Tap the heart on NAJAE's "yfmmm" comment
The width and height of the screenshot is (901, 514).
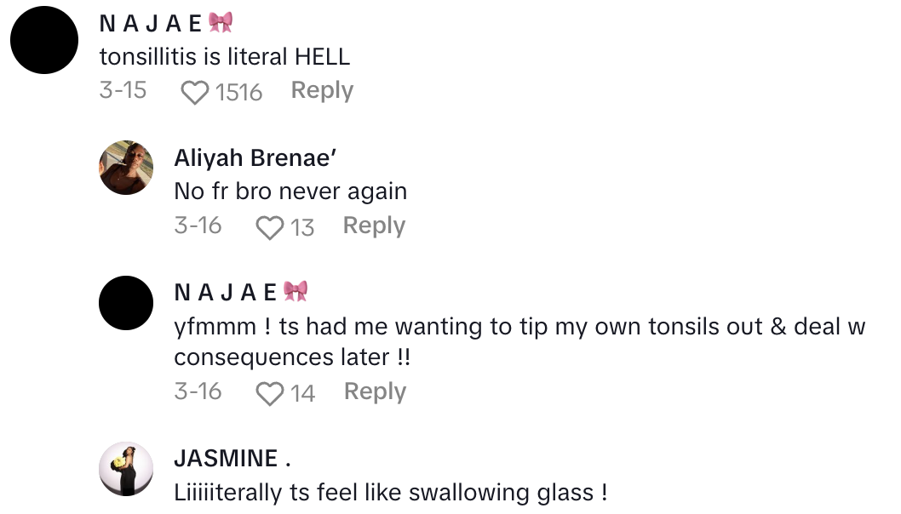pyautogui.click(x=271, y=392)
